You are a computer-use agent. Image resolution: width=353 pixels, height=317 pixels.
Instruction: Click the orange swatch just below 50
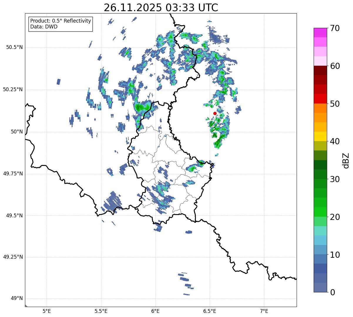tap(320, 108)
